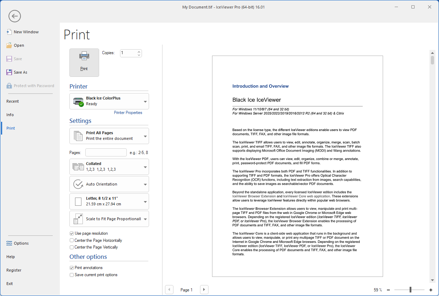
Task: Zoom in with the plus icon
Action: point(431,290)
